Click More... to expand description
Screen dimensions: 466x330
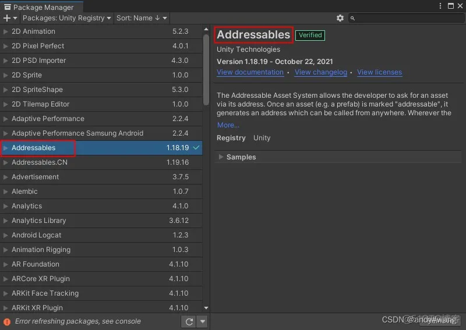coord(228,125)
